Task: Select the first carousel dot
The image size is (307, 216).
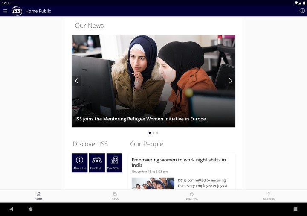Action: tap(150, 133)
